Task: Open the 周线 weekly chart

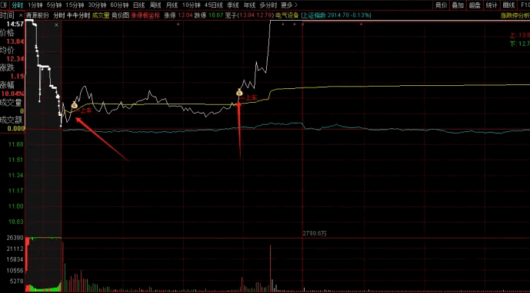Action: point(155,5)
